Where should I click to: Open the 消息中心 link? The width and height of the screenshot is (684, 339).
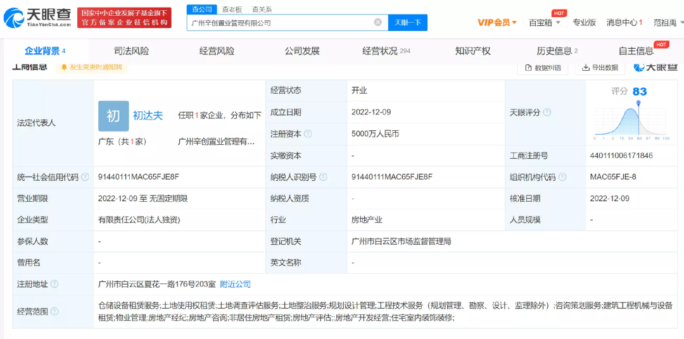click(x=624, y=23)
